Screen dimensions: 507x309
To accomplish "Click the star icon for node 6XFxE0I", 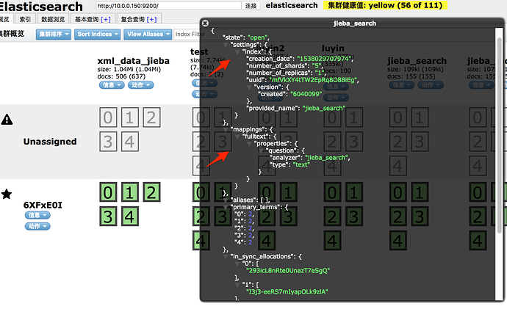I will [7, 194].
